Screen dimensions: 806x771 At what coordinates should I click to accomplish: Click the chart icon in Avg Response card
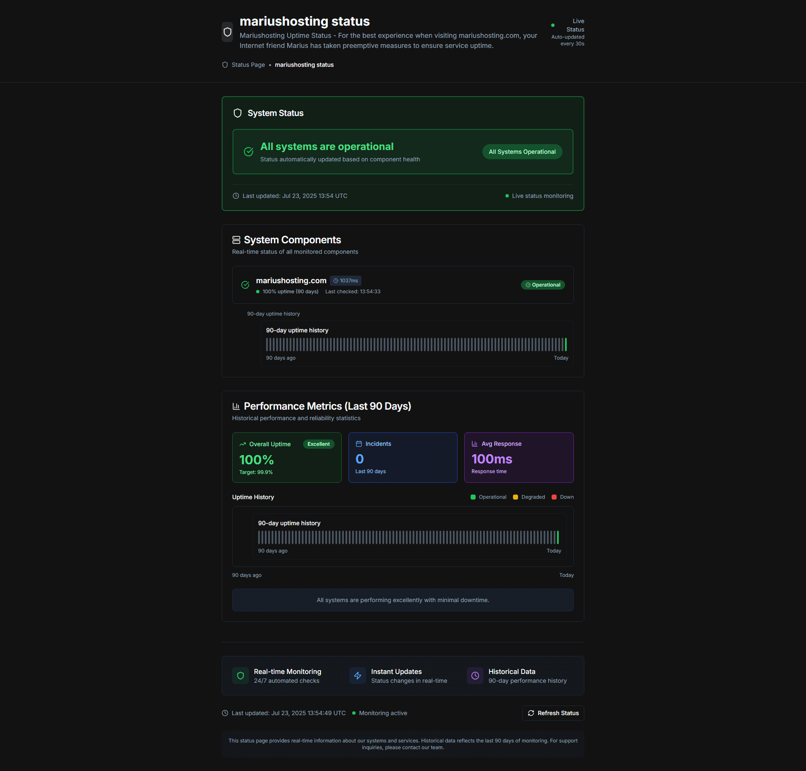click(475, 444)
